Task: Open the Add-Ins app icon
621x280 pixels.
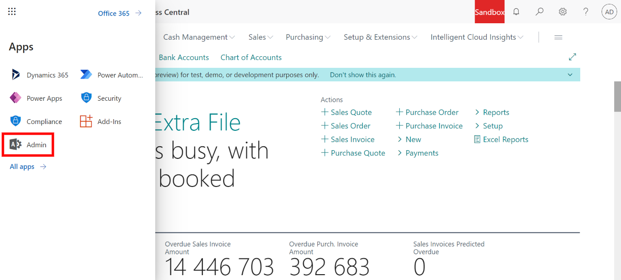Action: point(86,121)
